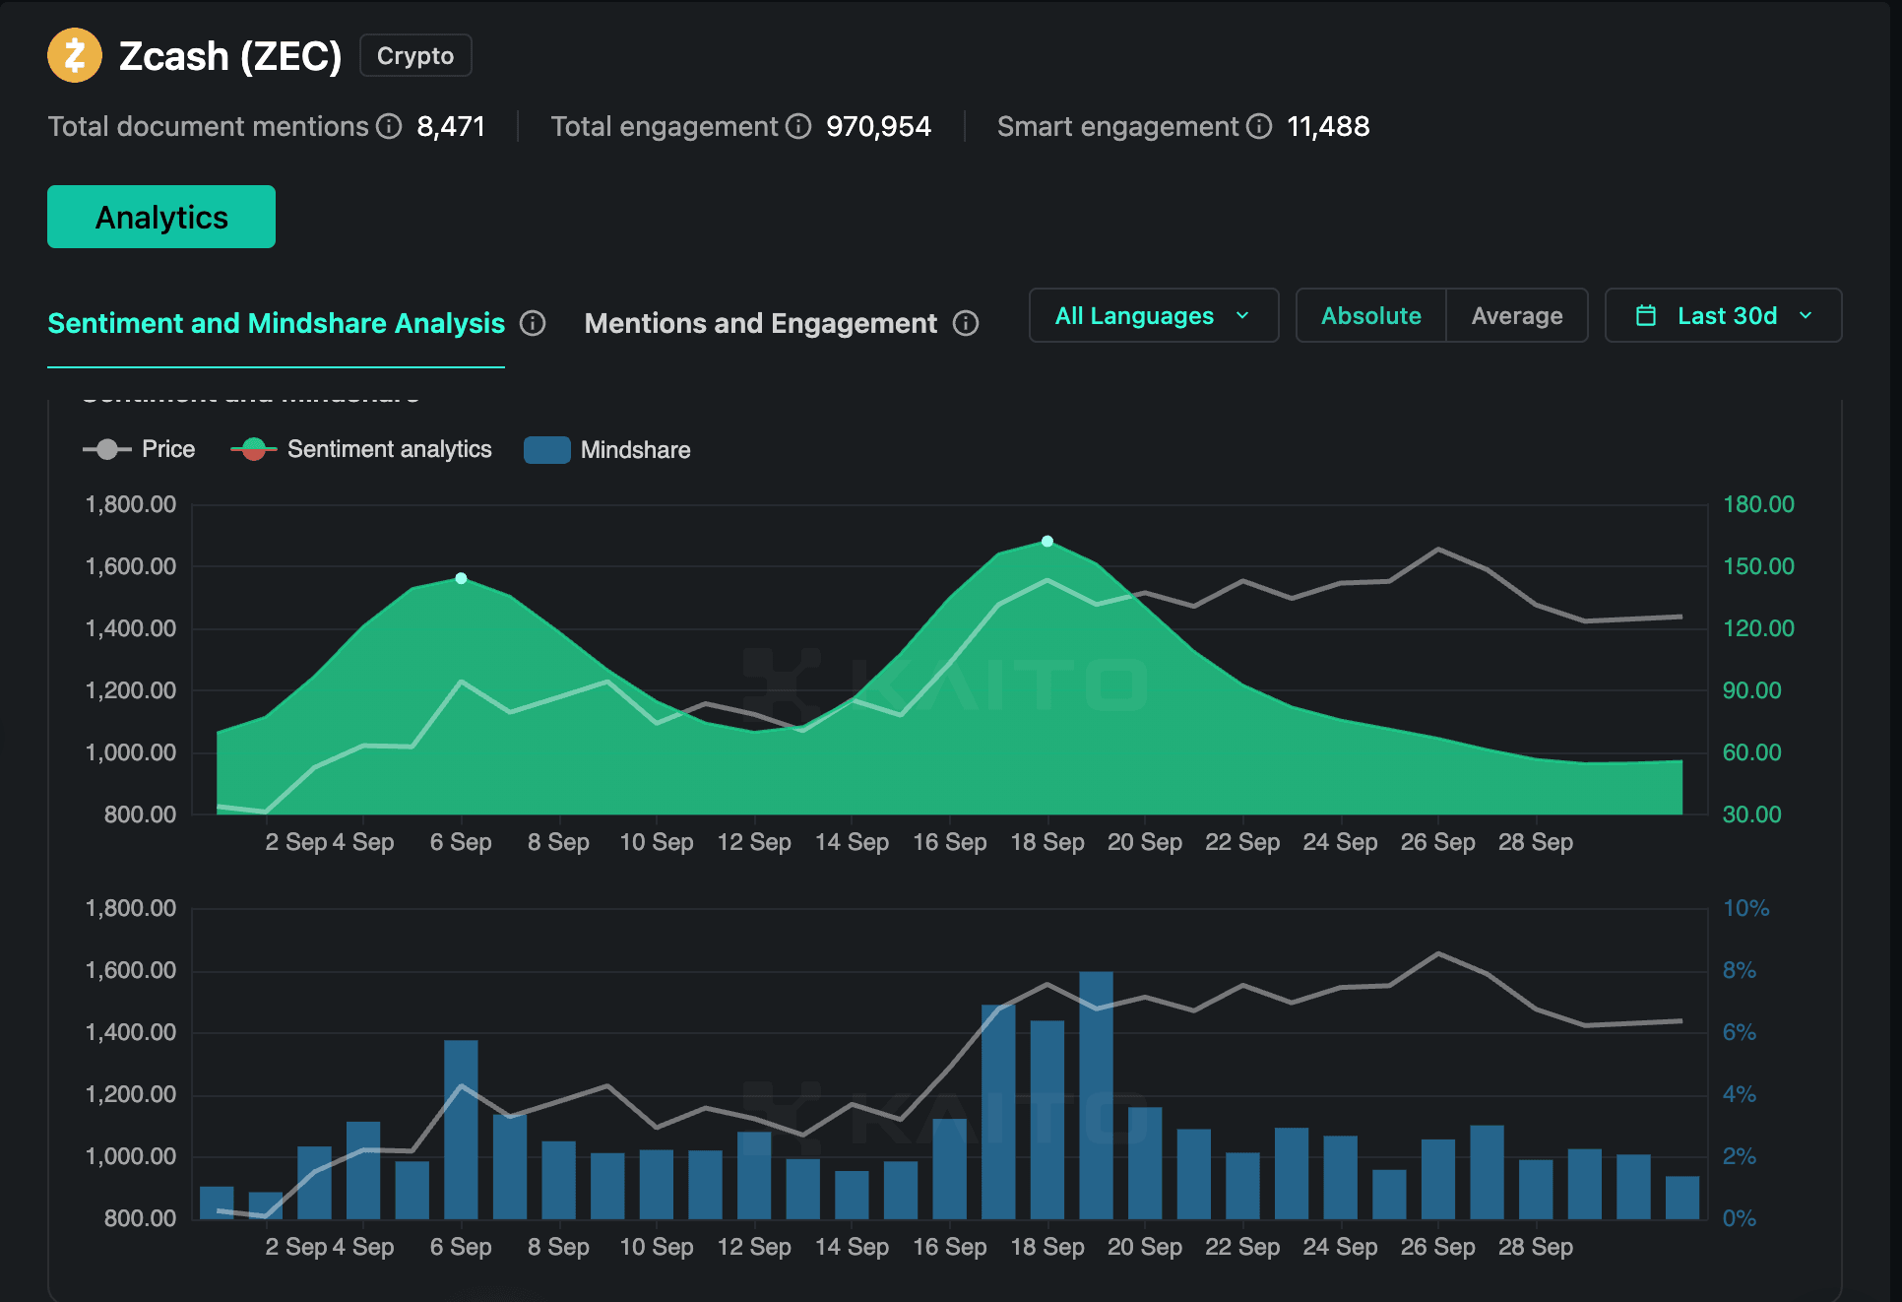Click sentiment peak marker at 18 Sep
Screen dimensions: 1902x1302
(x=1047, y=541)
